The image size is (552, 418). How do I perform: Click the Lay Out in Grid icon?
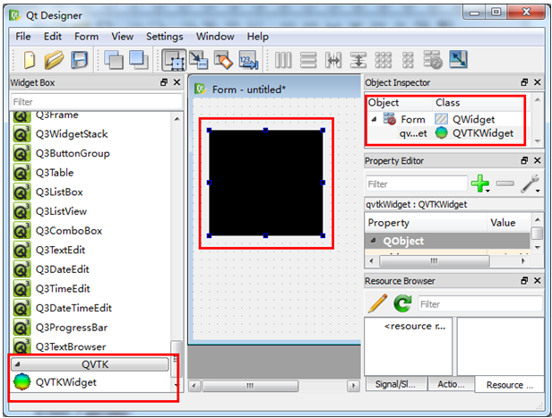point(383,60)
